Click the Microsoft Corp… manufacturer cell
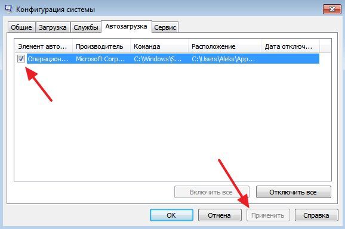Image resolution: width=345 pixels, height=229 pixels. (x=100, y=59)
